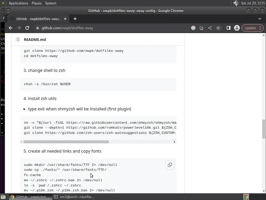Viewport: 266px width, 200px height.
Task: Click the 'ln -s `pwd`/.zshrc' line
Action: 52,185
